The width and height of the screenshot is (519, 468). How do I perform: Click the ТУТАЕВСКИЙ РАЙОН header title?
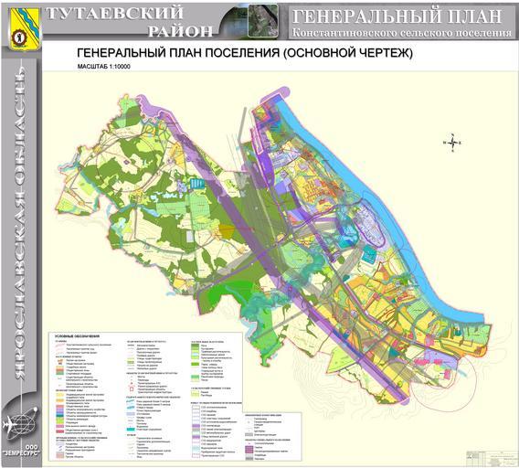tap(130, 22)
